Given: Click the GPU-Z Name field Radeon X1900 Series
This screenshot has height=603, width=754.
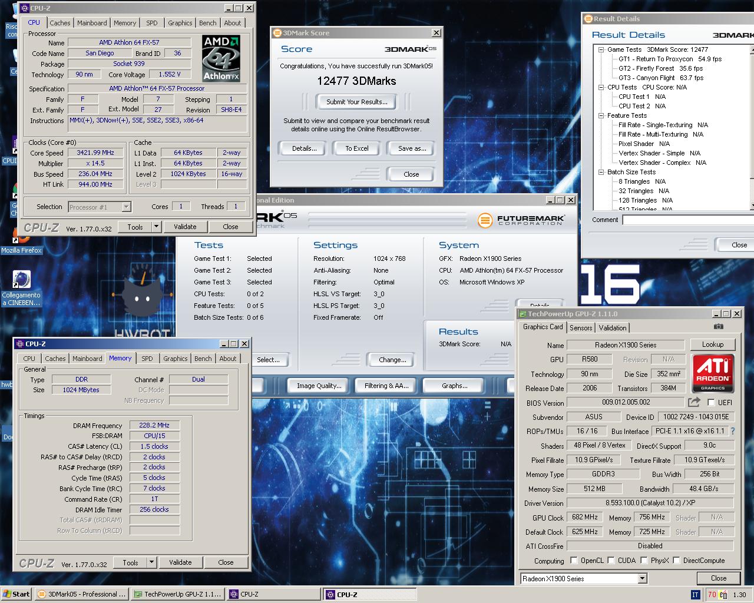Looking at the screenshot, I should point(626,345).
